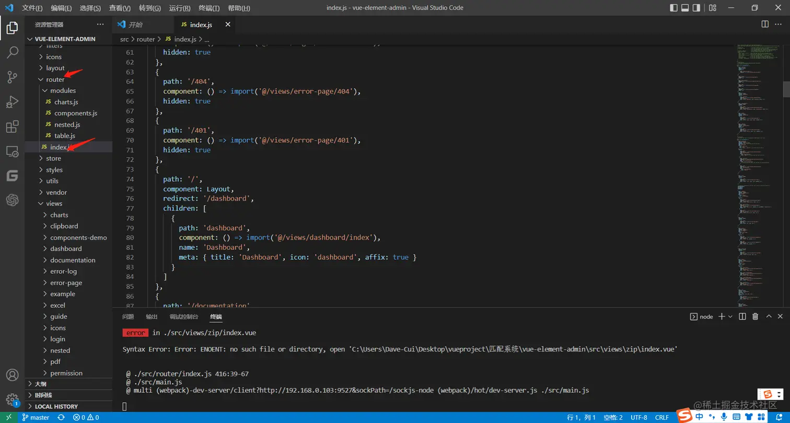790x423 pixels.
Task: Switch to the 问题 panel tab
Action: coord(128,317)
